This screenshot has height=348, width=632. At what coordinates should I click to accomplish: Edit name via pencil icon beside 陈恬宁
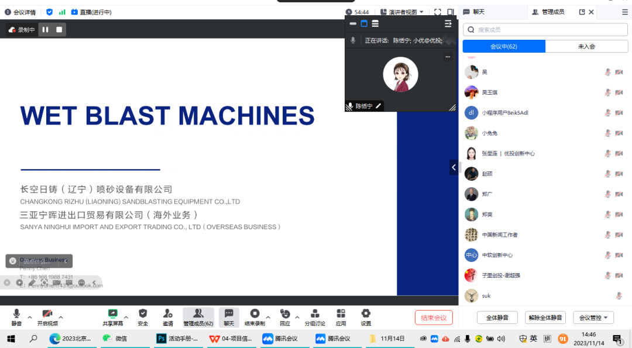(x=378, y=106)
